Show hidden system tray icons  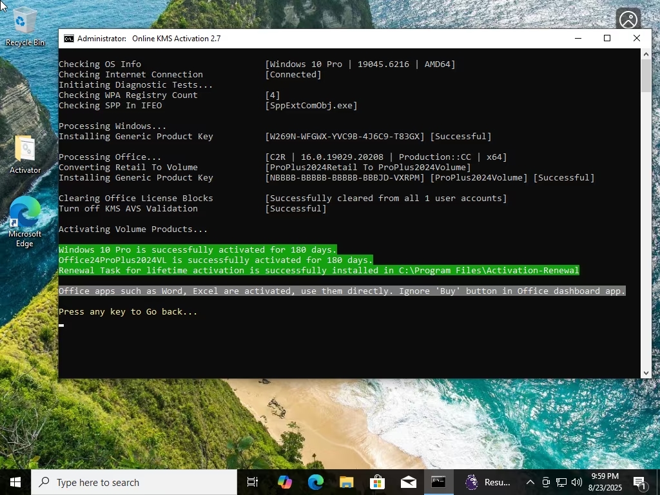pyautogui.click(x=530, y=482)
